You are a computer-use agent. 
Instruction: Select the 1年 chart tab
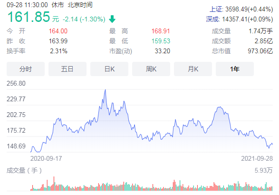[x=235, y=69]
